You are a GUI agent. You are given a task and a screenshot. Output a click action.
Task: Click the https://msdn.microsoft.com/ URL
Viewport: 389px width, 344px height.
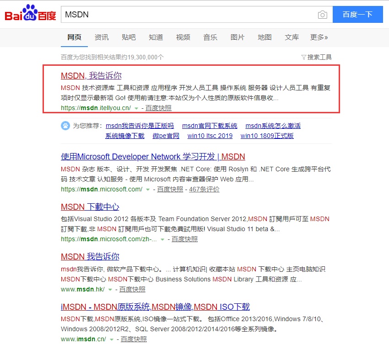point(102,189)
